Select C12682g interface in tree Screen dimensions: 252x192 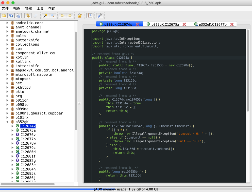point(28,161)
